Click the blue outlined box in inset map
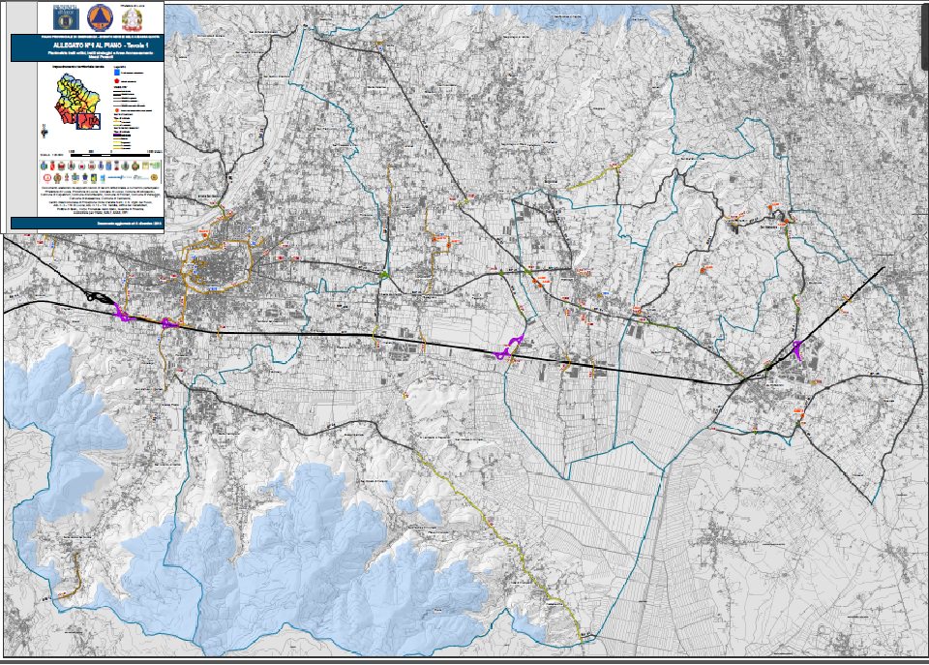Viewport: 929px width, 665px height. [x=87, y=119]
